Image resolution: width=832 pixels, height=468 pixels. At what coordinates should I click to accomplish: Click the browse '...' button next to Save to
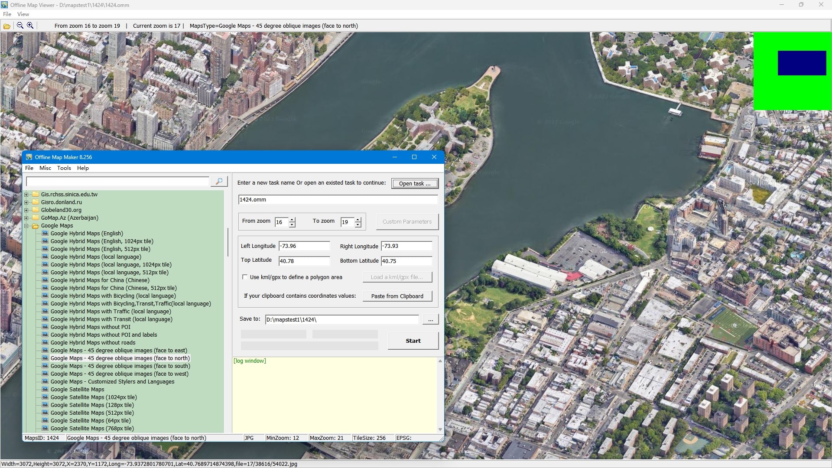point(430,320)
